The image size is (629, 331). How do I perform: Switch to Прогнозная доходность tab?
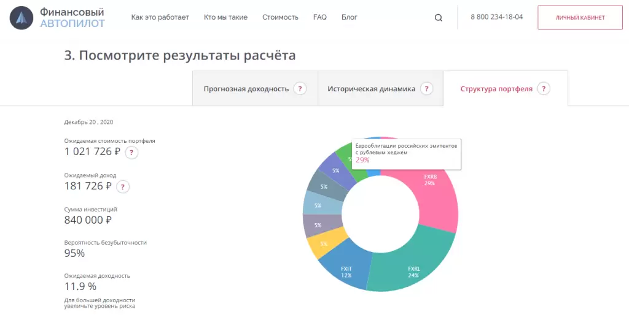246,89
